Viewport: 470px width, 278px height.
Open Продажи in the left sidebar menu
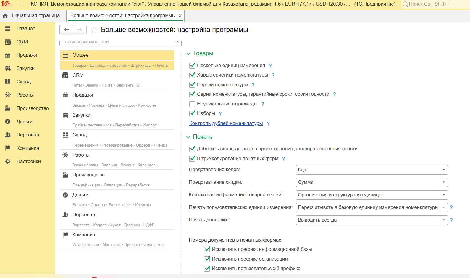tap(27, 55)
